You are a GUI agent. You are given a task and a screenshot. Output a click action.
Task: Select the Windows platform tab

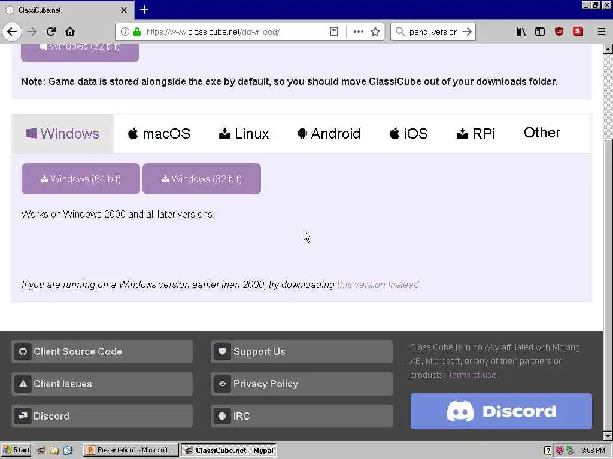coord(62,133)
